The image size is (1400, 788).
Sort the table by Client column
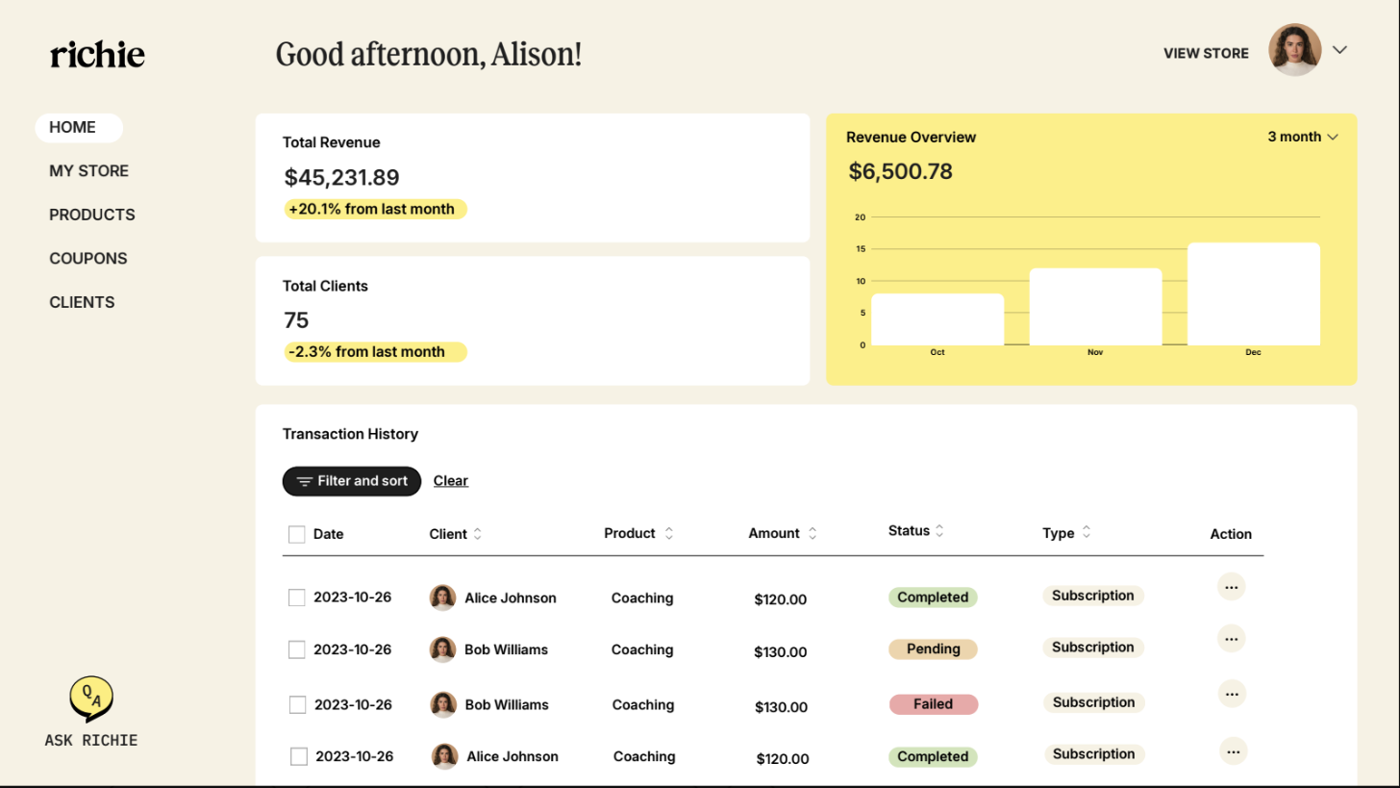coord(478,534)
